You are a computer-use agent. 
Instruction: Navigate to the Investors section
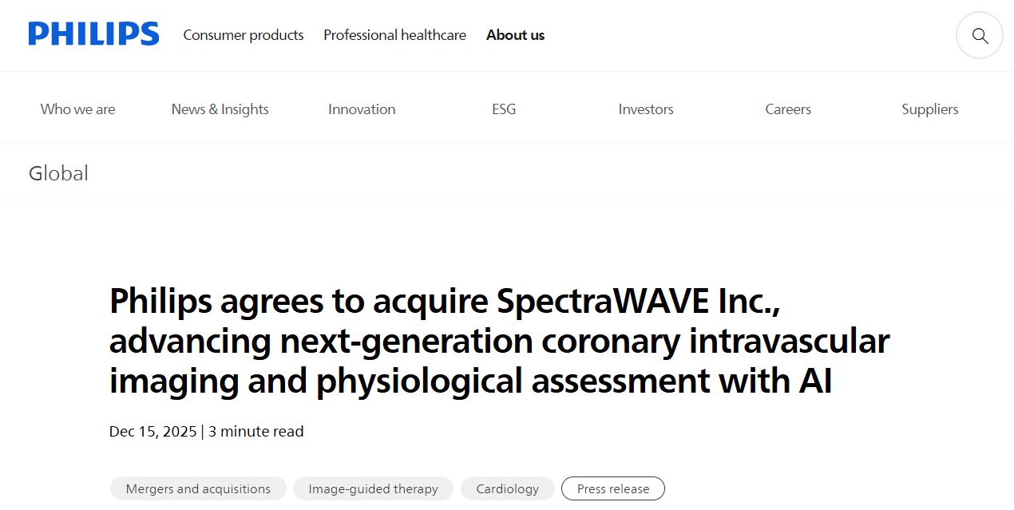(x=646, y=109)
